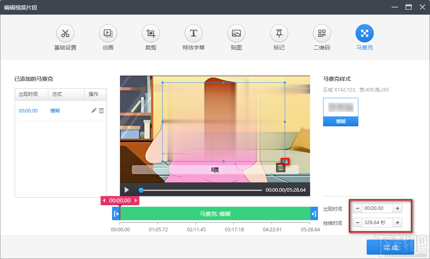Edit the 模糊 mosaic entry via pencil icon
430x259 pixels.
coord(94,110)
